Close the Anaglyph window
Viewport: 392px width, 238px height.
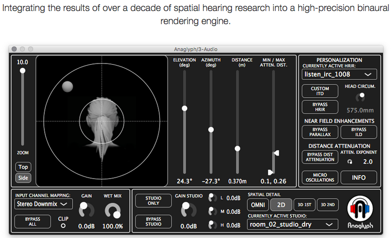14,49
